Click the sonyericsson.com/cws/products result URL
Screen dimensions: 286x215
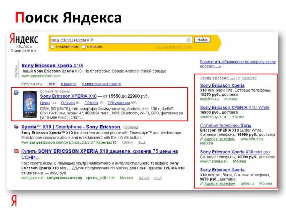(69, 142)
